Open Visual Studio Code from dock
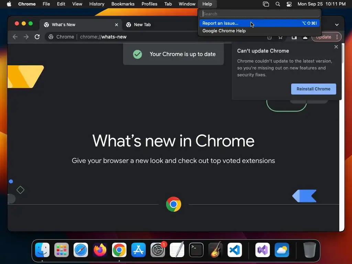The image size is (352, 264). (x=234, y=250)
